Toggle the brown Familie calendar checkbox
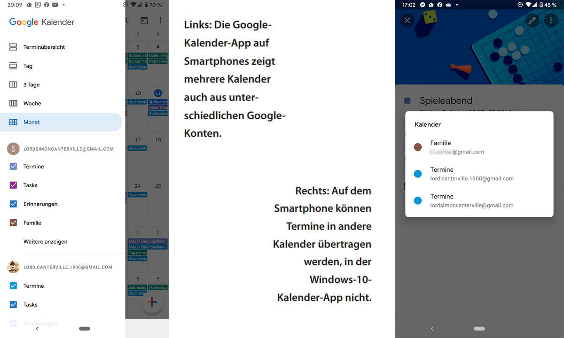 point(13,223)
